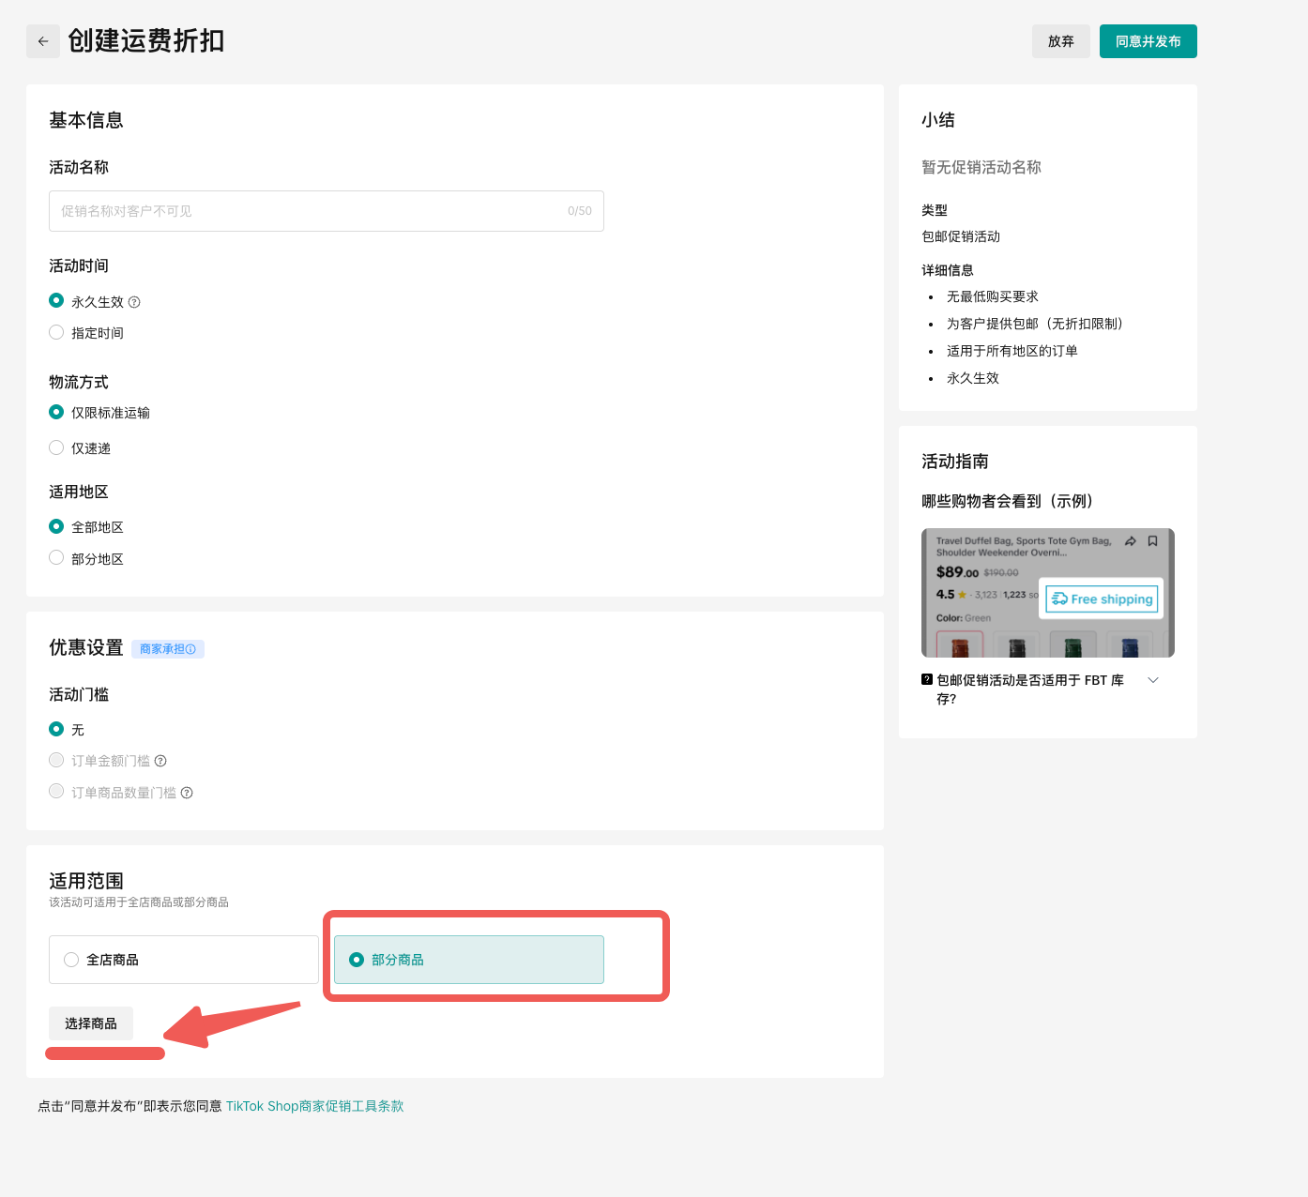Click help icon beside 订单商品数量门槛
The image size is (1308, 1197).
click(187, 793)
